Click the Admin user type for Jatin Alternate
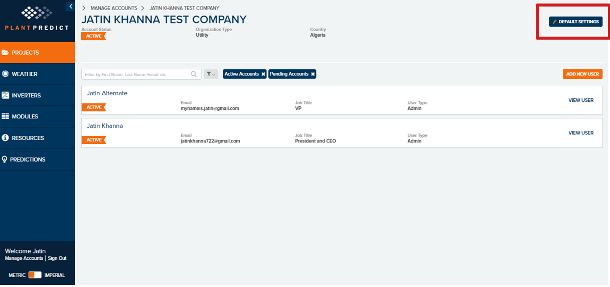The height and width of the screenshot is (287, 610). tap(414, 108)
